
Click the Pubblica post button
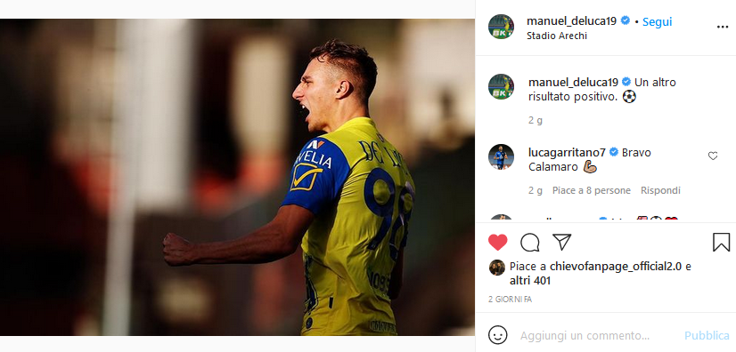707,336
